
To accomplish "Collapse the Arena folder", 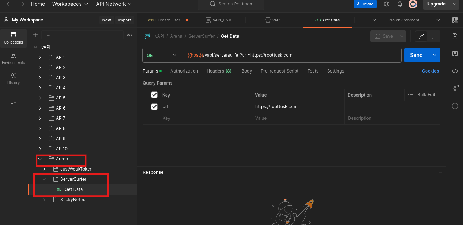I will (40, 159).
